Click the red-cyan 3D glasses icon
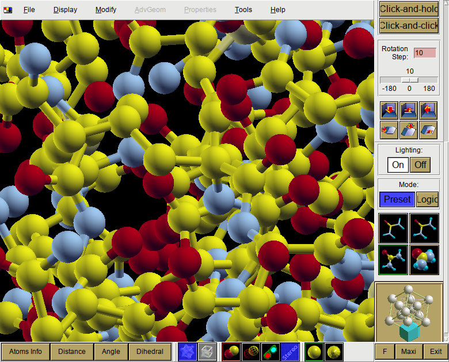449x362 pixels. [271, 352]
